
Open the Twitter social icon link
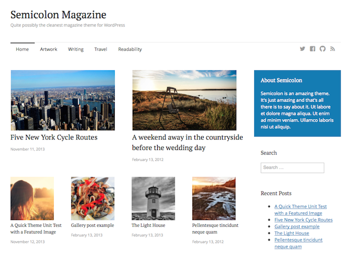(302, 49)
